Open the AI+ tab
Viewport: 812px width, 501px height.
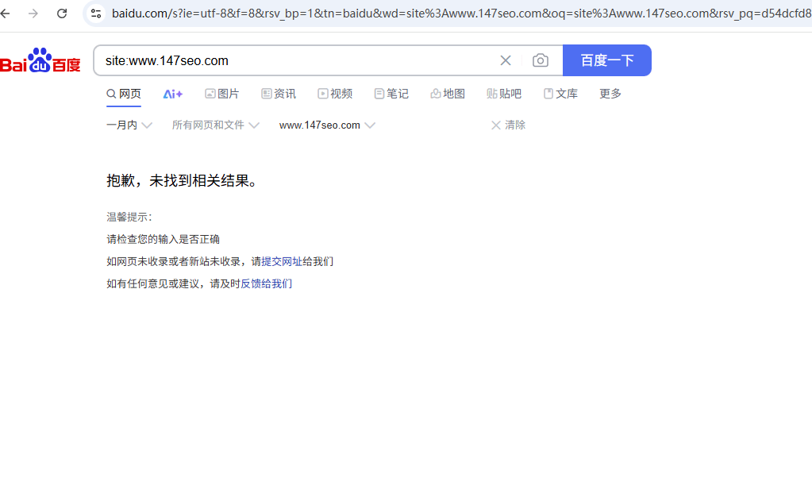pos(173,94)
